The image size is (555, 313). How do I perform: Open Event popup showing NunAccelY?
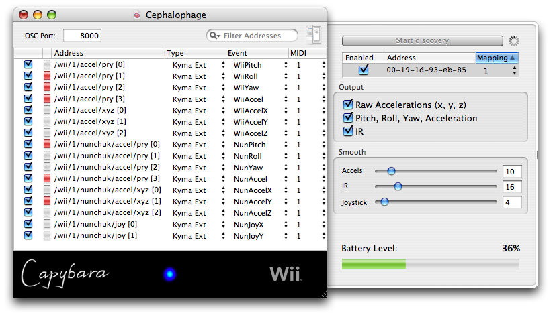[260, 202]
